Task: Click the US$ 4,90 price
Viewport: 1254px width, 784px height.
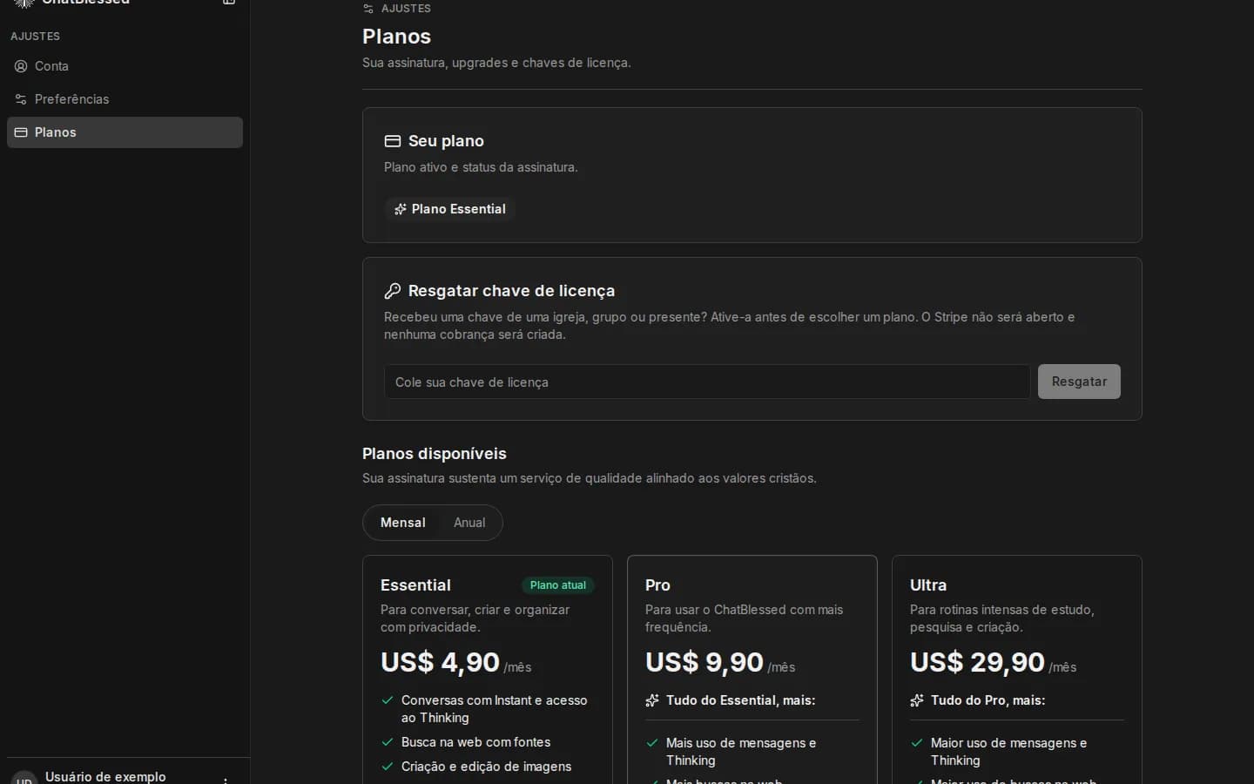Action: 440,662
